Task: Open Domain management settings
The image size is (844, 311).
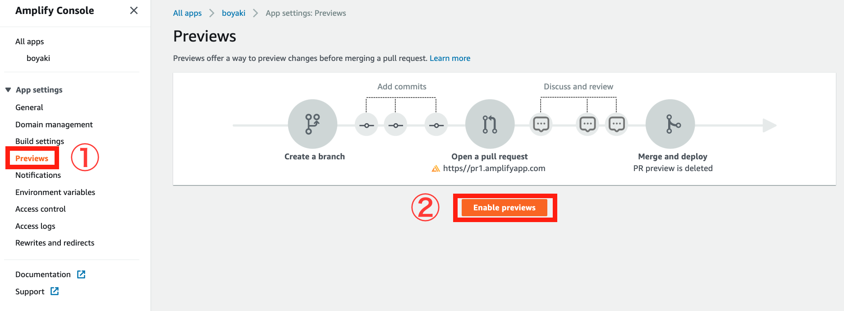Action: (54, 125)
